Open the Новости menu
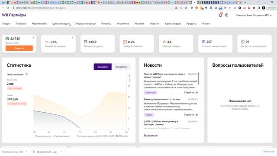The height and width of the screenshot is (156, 277). click(154, 23)
